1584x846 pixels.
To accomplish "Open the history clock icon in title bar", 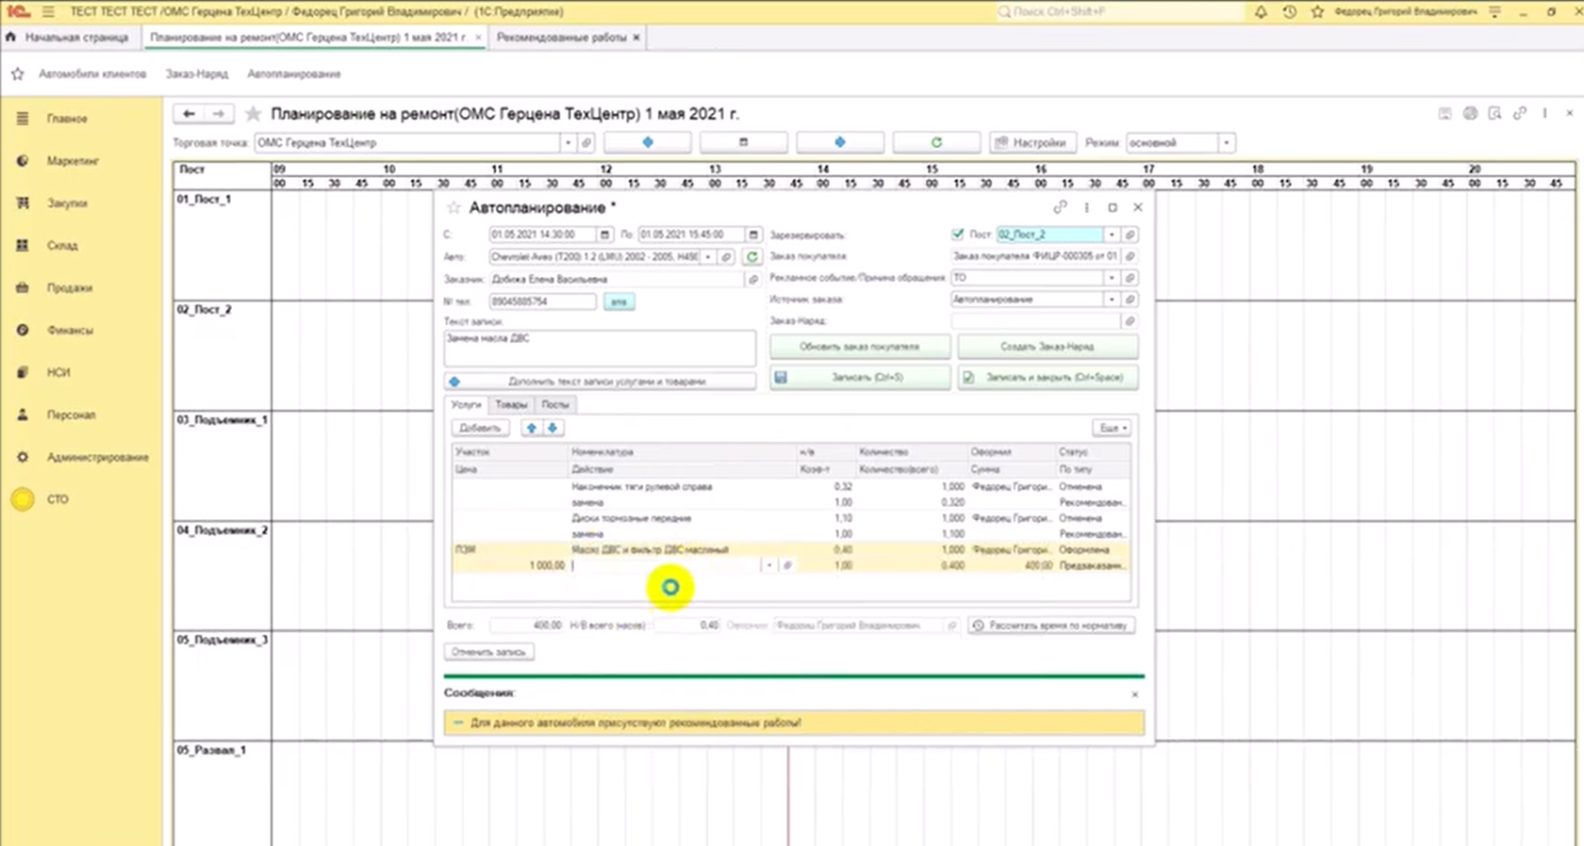I will (x=1289, y=12).
